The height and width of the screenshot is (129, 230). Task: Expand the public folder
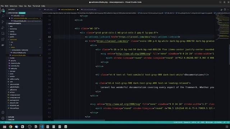click(x=12, y=37)
